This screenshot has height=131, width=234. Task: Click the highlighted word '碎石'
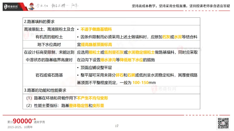pos(120,75)
